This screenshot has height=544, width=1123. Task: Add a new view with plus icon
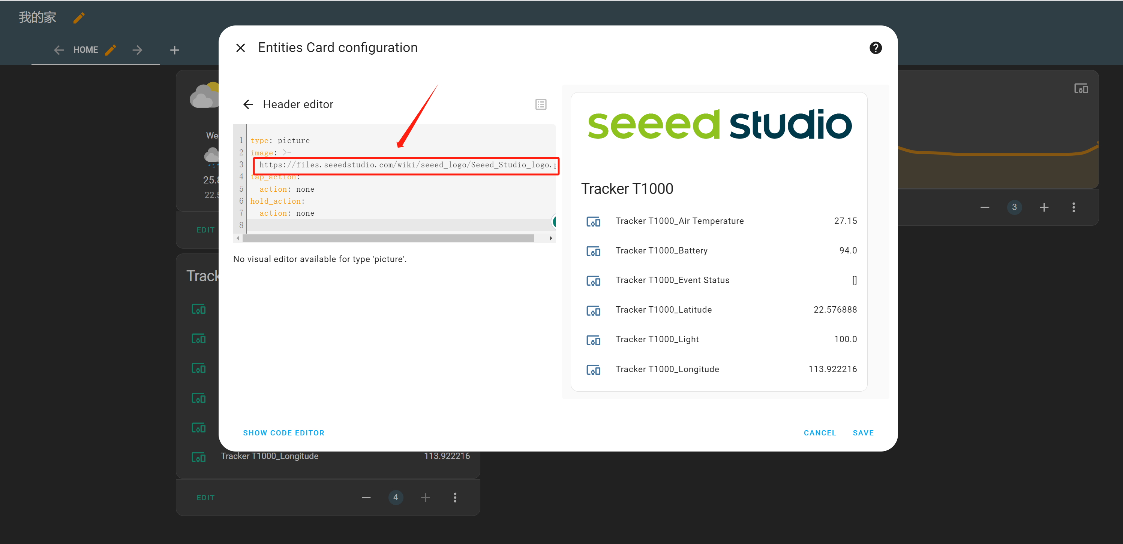pos(174,50)
